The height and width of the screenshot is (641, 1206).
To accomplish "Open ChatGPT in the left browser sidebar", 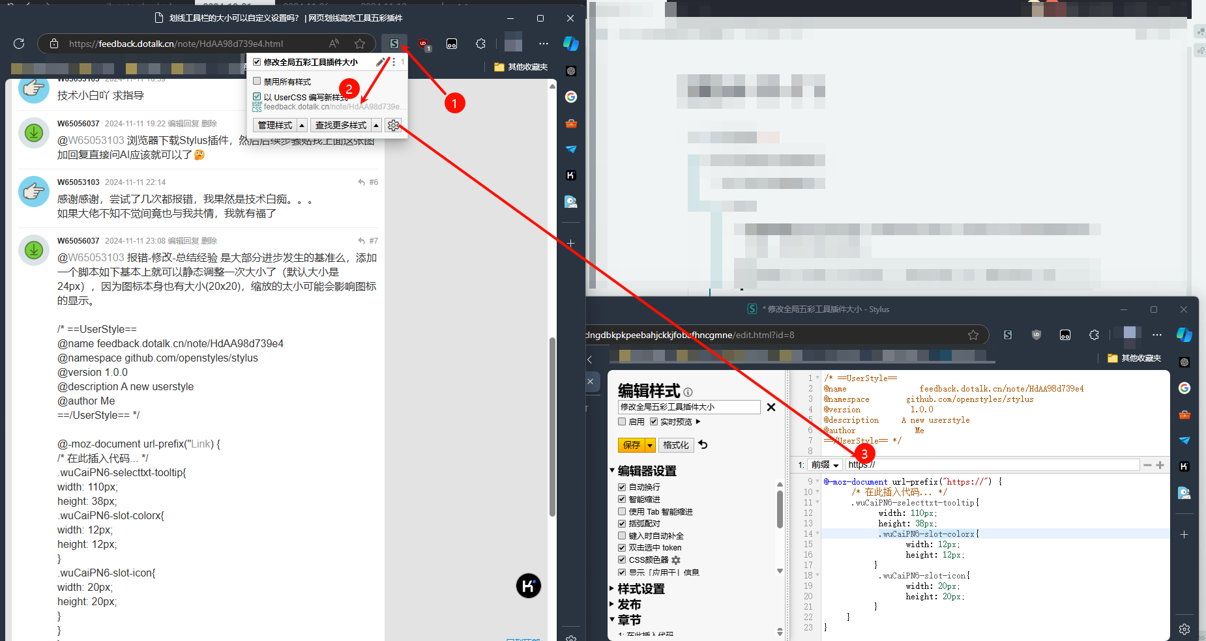I will 571,71.
